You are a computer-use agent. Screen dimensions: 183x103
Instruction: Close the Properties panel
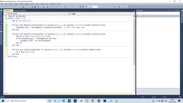(x=179, y=10)
